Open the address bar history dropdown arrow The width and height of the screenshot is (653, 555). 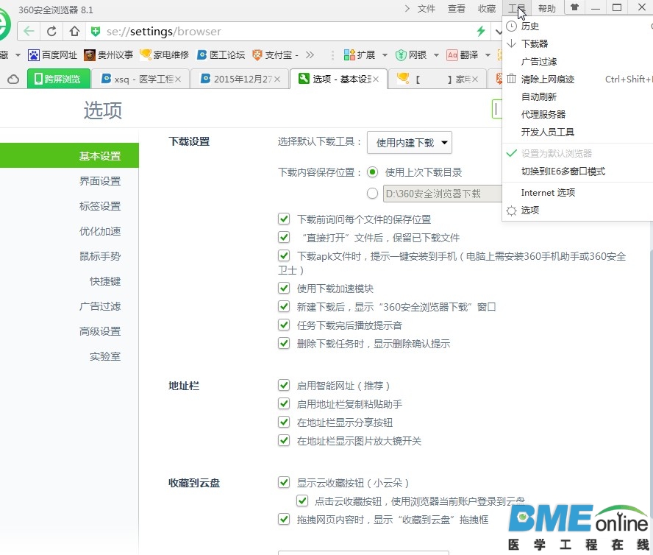(x=499, y=32)
